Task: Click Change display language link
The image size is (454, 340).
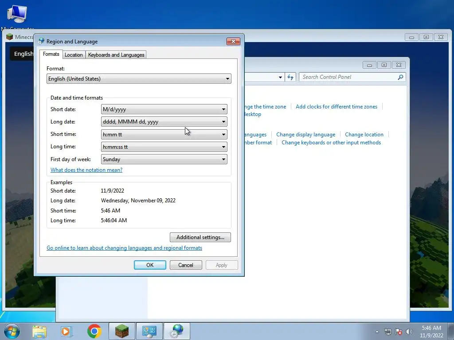Action: pos(306,135)
